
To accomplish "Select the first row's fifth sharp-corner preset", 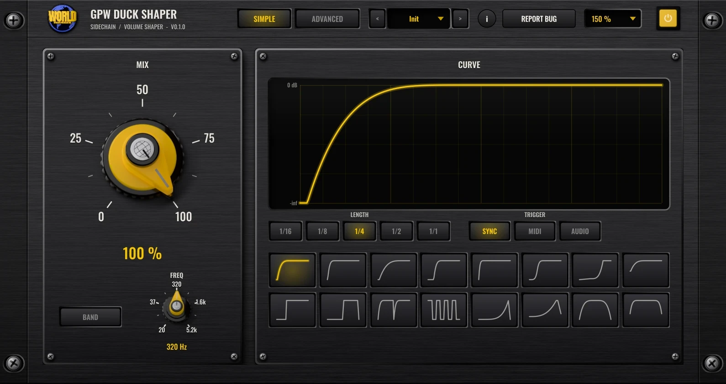I will click(495, 270).
